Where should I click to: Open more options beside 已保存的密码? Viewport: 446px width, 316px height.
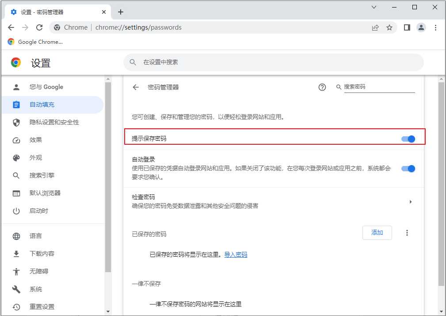[407, 233]
